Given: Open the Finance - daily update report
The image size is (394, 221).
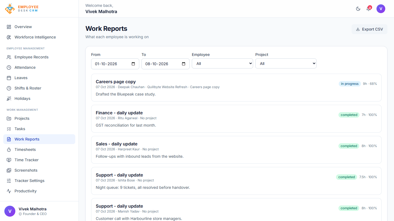Looking at the screenshot, I should click(x=236, y=119).
